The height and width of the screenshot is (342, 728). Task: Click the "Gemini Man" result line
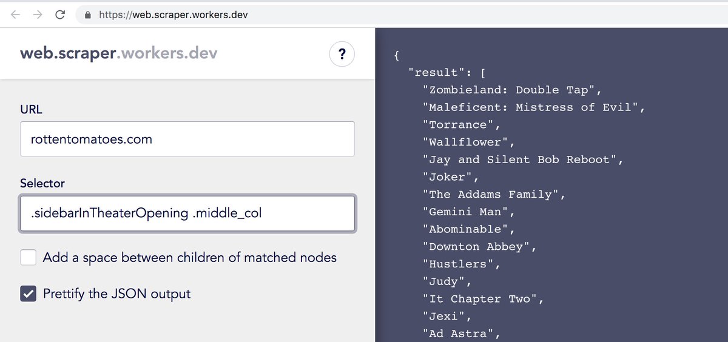click(x=469, y=212)
